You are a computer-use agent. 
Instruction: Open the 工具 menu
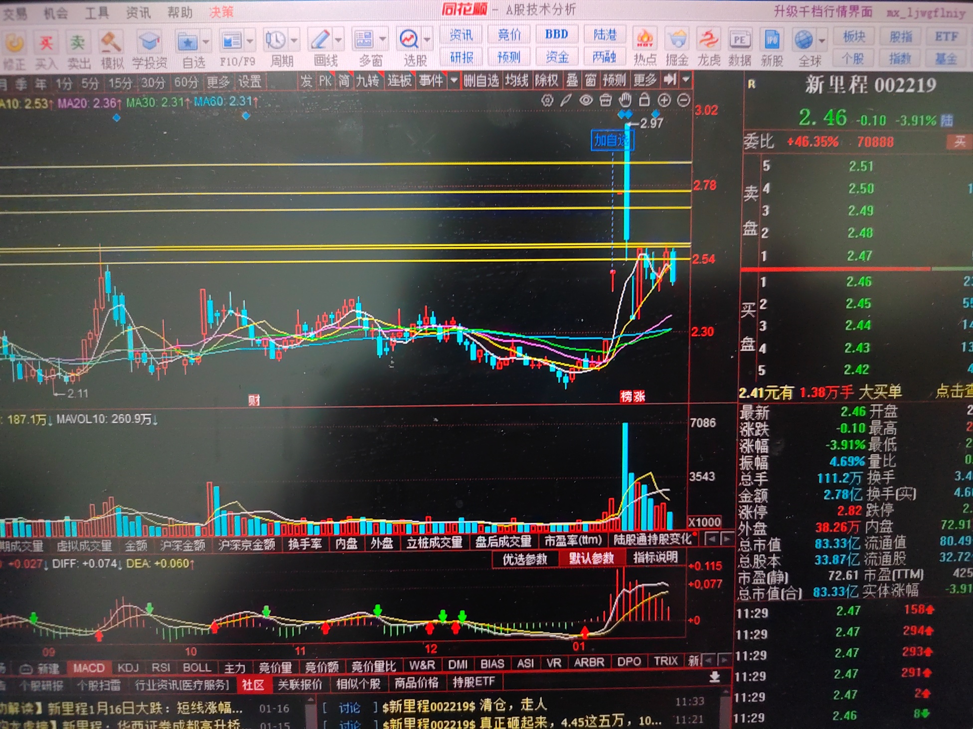point(97,12)
